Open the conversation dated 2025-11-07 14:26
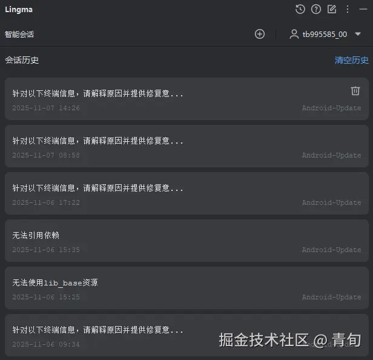 point(187,99)
